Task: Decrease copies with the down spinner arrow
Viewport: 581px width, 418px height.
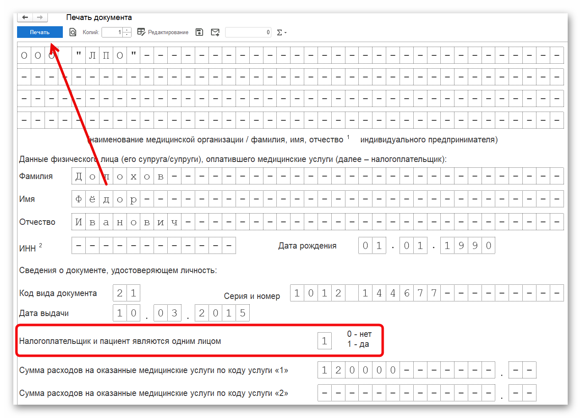Action: [127, 35]
